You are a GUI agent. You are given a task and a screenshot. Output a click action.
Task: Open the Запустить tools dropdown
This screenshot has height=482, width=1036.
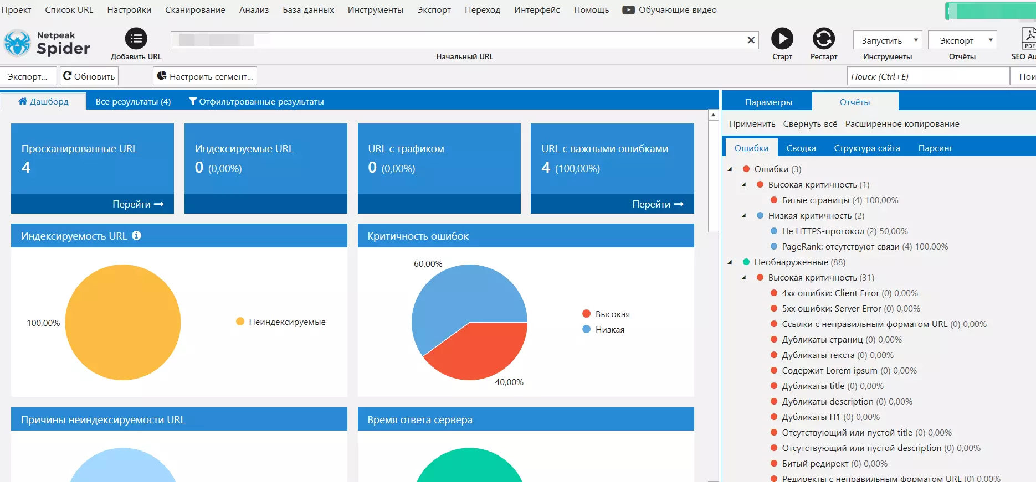click(x=888, y=40)
